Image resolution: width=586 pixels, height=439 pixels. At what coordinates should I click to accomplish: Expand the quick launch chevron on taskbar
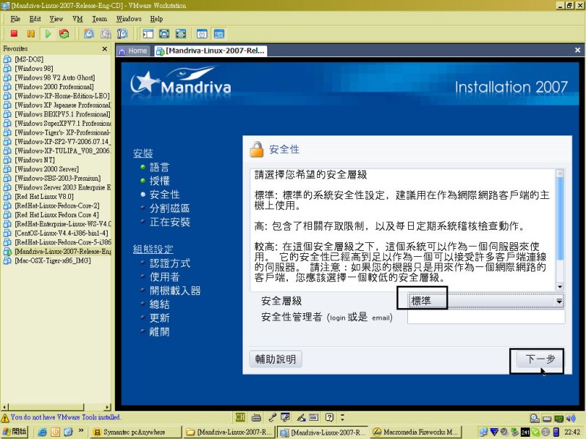click(x=81, y=430)
